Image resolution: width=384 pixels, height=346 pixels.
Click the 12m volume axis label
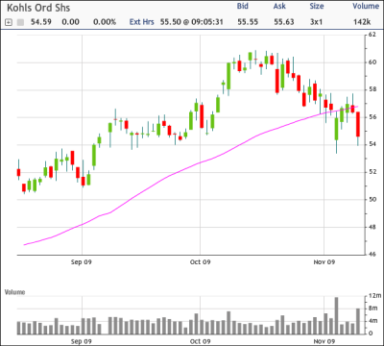pos(374,295)
